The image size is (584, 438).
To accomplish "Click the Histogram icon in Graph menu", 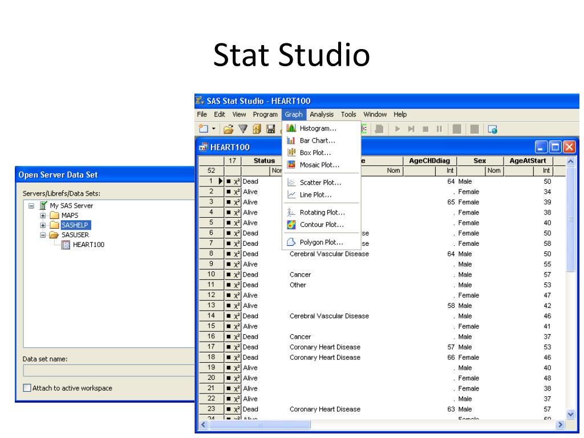I will (x=291, y=128).
